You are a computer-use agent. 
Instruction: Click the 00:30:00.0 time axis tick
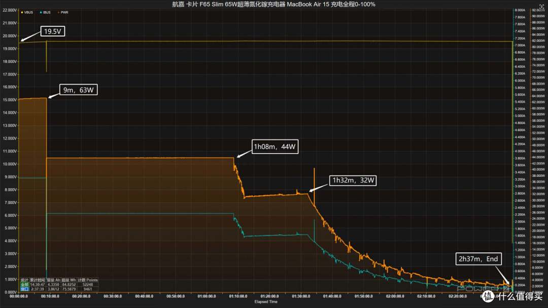(x=113, y=296)
